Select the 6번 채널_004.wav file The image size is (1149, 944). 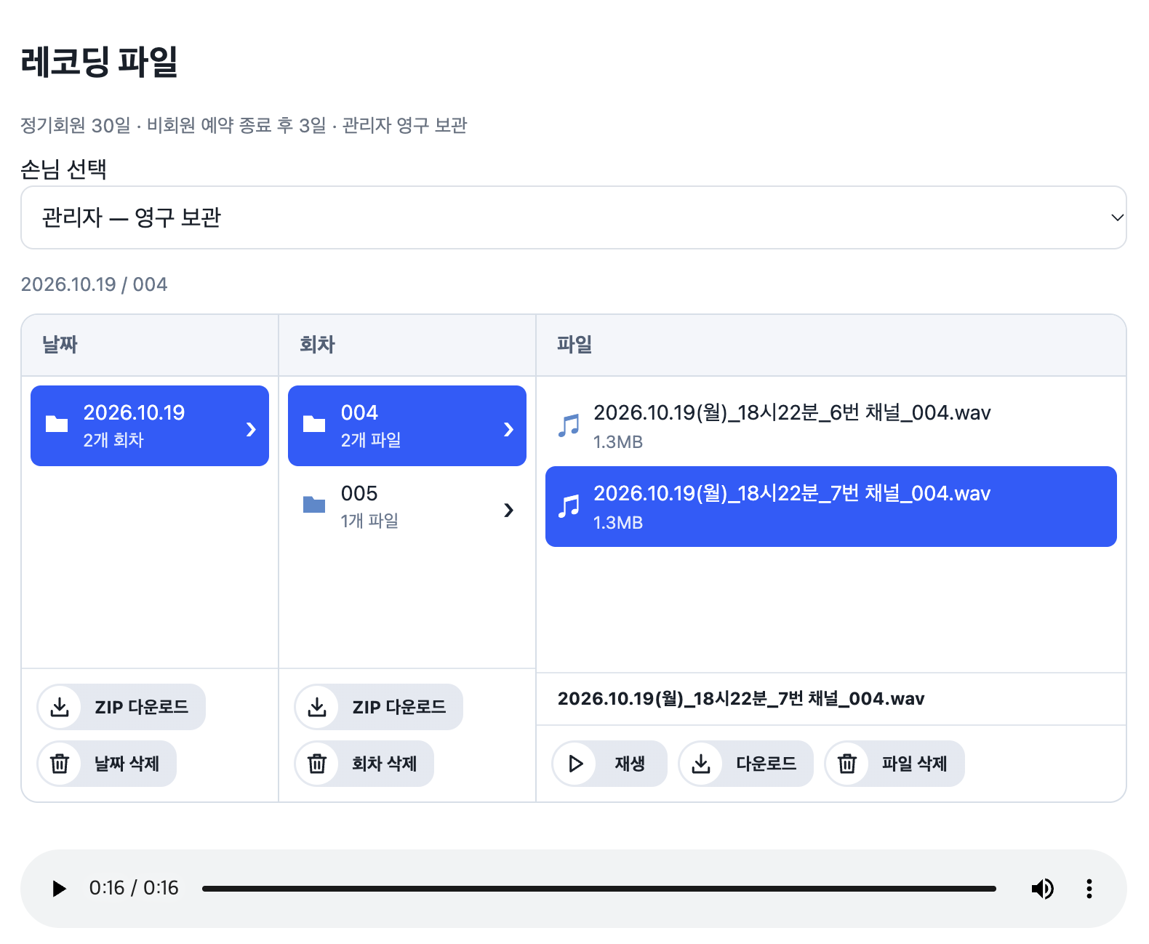(831, 425)
